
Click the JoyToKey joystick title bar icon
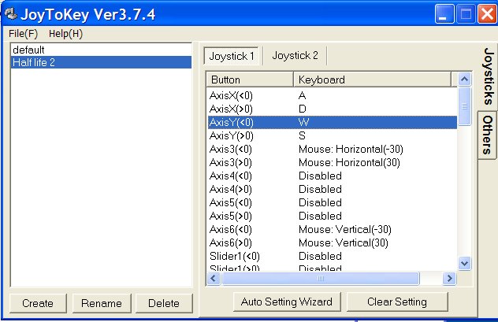[10, 13]
